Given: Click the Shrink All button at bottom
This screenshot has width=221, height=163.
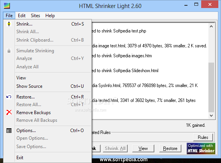Looking at the screenshot, I should click(115, 148).
